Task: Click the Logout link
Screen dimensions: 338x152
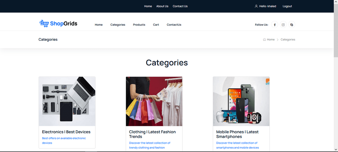Action: 287,6
